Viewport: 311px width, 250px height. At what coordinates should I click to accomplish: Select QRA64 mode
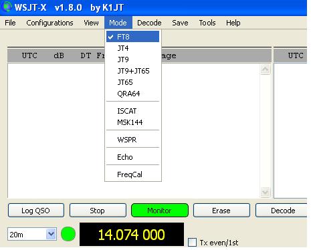pos(132,94)
